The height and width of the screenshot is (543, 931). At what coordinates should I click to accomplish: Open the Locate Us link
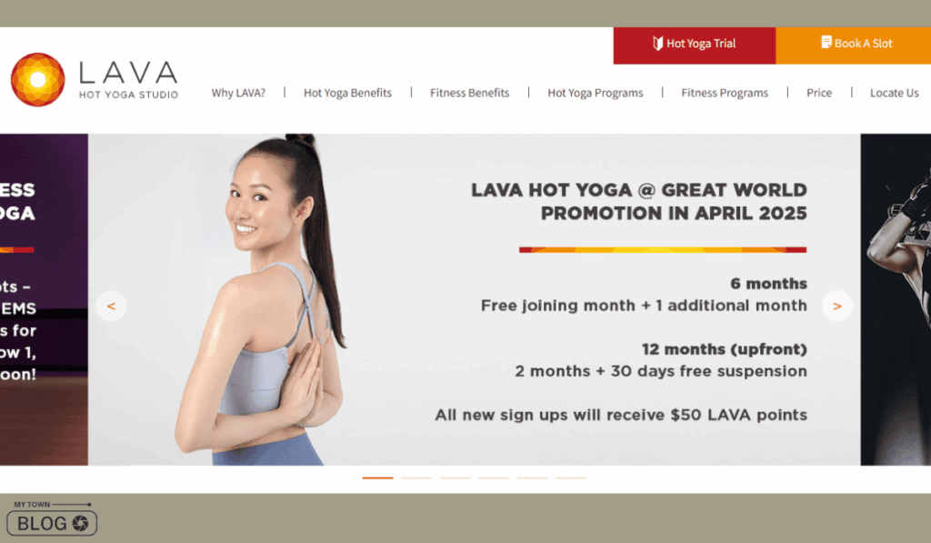click(x=895, y=93)
